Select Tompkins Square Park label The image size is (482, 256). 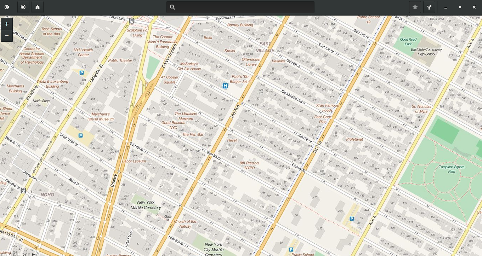pos(452,169)
